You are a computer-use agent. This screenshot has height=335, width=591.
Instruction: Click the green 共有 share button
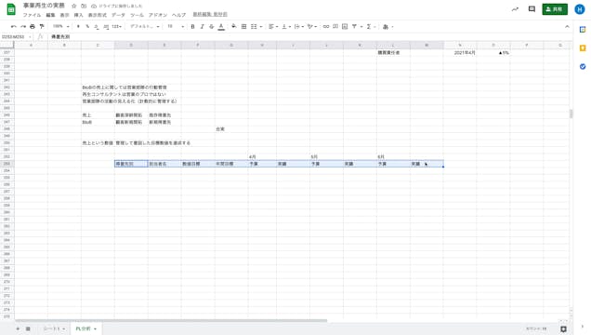tap(555, 9)
